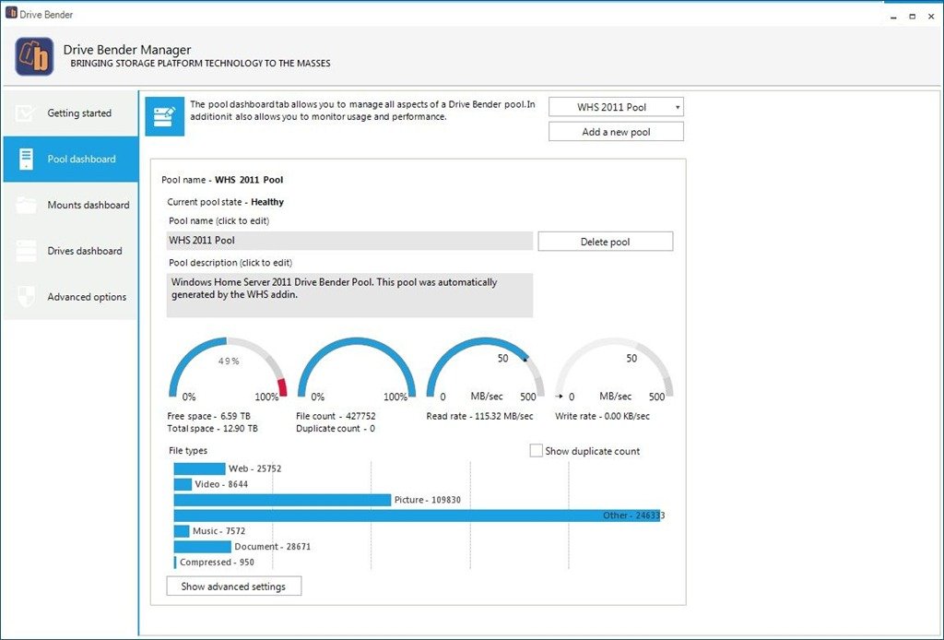Click the blue pool edit icon beside description
This screenshot has width=944, height=640.
(164, 117)
